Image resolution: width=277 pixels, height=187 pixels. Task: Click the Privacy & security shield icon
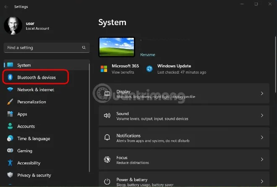click(x=10, y=175)
